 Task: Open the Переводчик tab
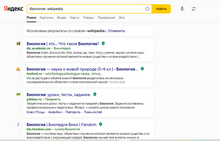tap(107, 18)
